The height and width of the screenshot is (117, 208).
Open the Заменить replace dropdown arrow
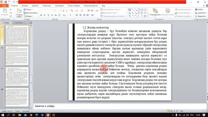pos(207,13)
